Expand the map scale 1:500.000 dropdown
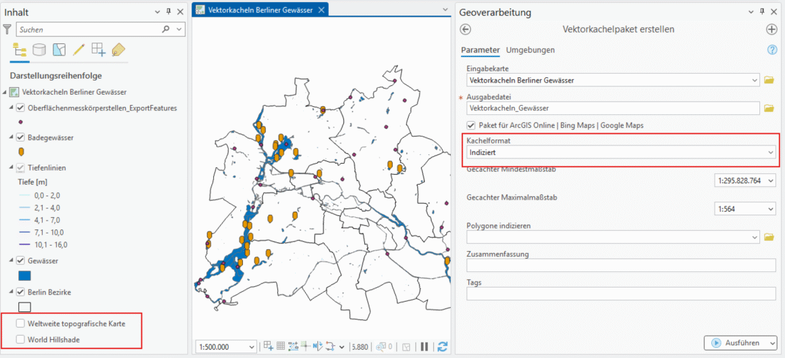The image size is (785, 358). 251,346
